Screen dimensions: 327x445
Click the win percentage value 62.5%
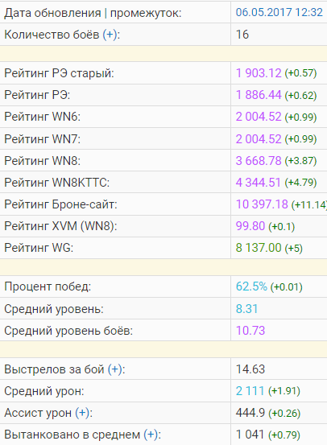pyautogui.click(x=251, y=286)
